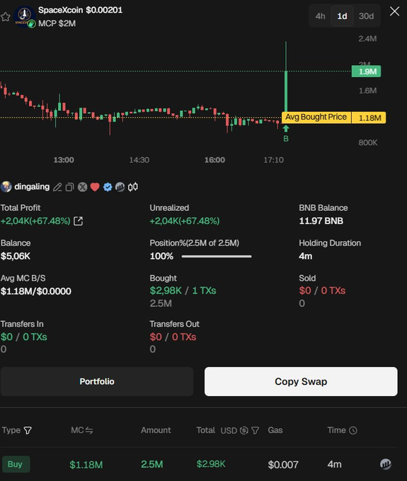Click the Sold $0 / 0 TXs value

point(322,291)
